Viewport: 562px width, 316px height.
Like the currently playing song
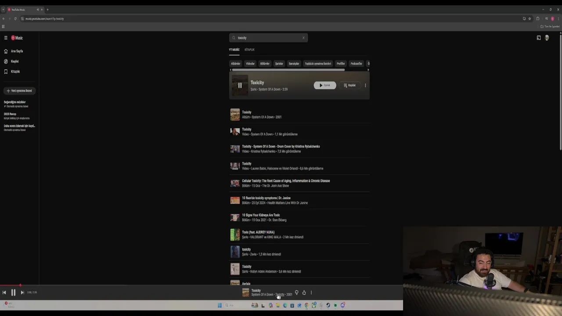(304, 292)
